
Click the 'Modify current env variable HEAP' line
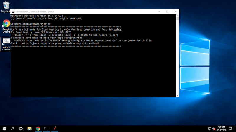pyautogui.click(x=83, y=40)
